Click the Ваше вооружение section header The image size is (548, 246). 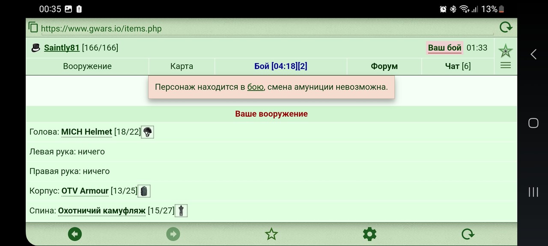271,114
